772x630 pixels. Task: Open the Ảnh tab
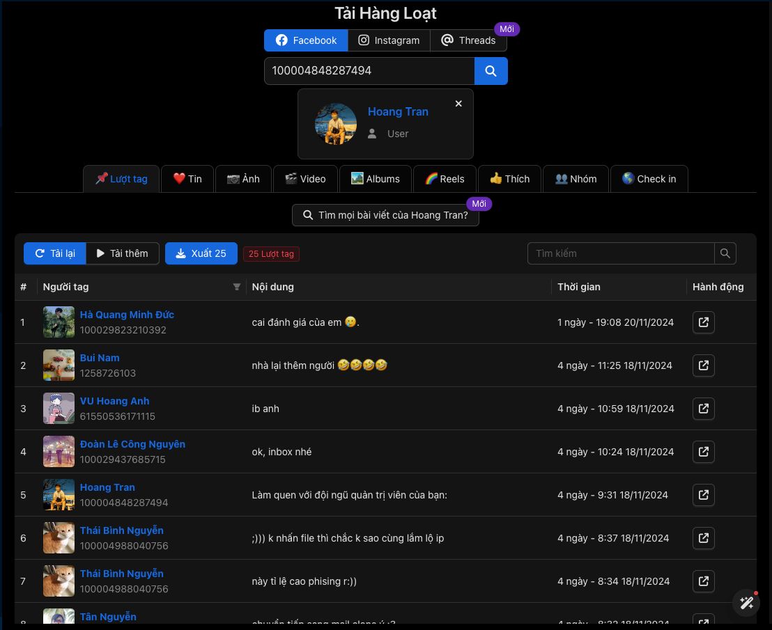point(243,179)
